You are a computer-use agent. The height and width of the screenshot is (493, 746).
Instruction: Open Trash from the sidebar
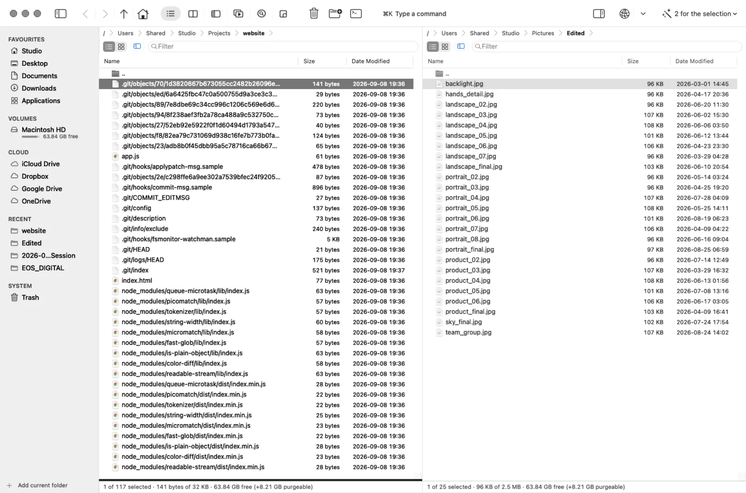pos(30,297)
